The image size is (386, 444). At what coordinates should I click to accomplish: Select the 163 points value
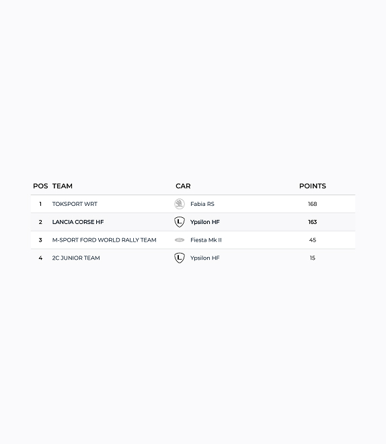point(313,222)
